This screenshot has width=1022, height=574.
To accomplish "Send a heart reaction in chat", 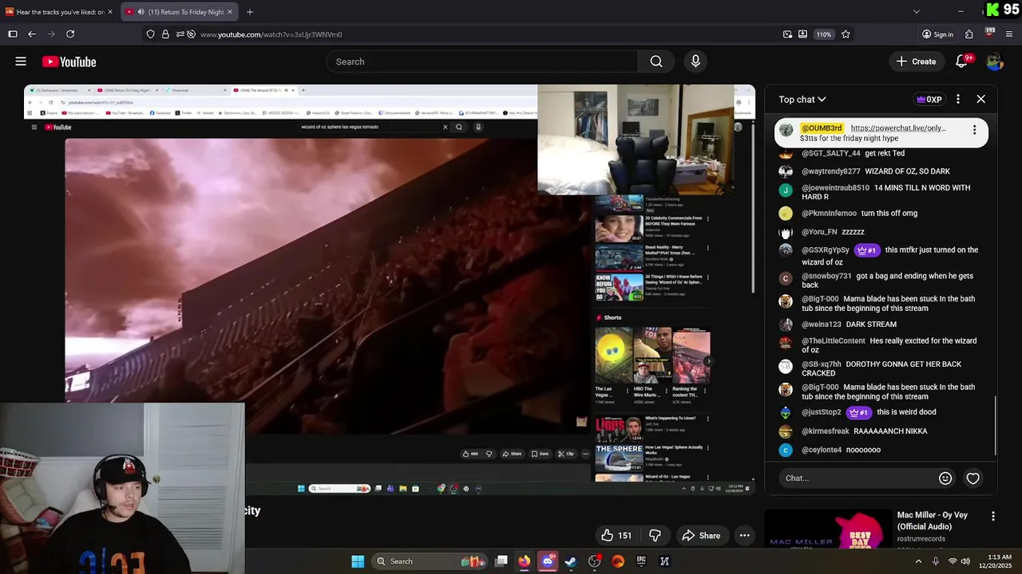I will [x=972, y=478].
